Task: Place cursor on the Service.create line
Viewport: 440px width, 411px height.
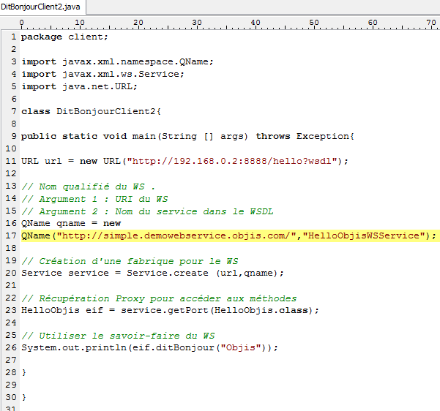Action: tap(152, 273)
